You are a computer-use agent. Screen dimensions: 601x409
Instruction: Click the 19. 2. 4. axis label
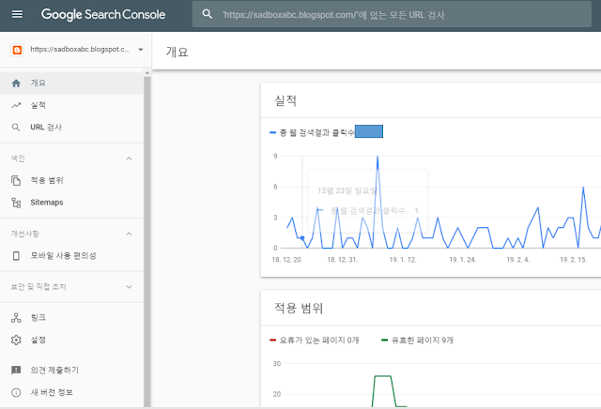(517, 260)
